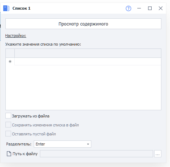Maximize the Список 1 window
The height and width of the screenshot is (167, 170).
click(x=150, y=8)
